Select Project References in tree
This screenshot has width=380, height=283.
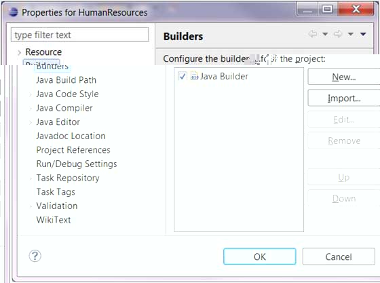(73, 150)
